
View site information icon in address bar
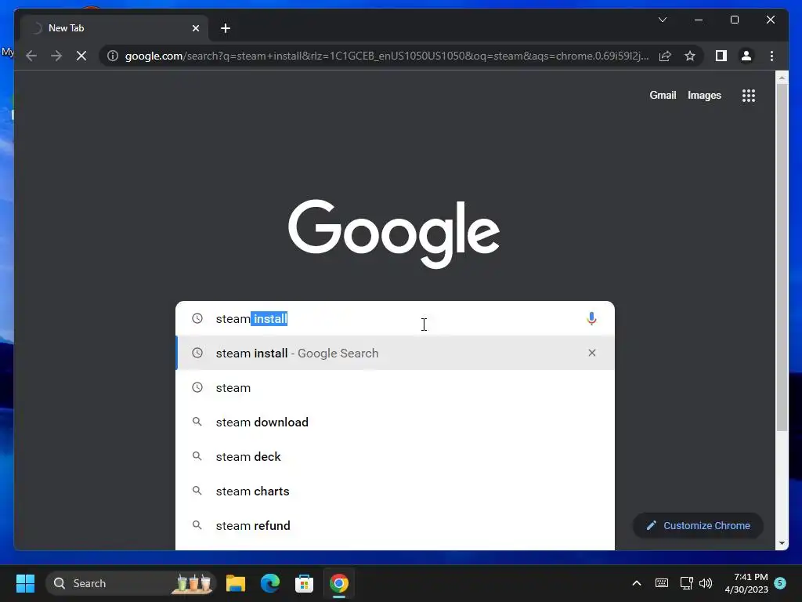(x=113, y=56)
